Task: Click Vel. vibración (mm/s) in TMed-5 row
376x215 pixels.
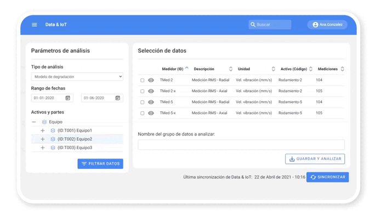Action: tap(254, 102)
